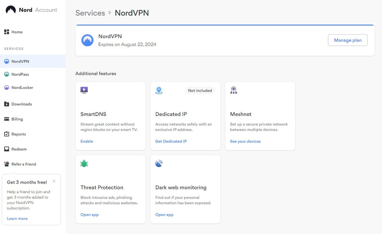Click Get Dedicated IP link

click(171, 141)
